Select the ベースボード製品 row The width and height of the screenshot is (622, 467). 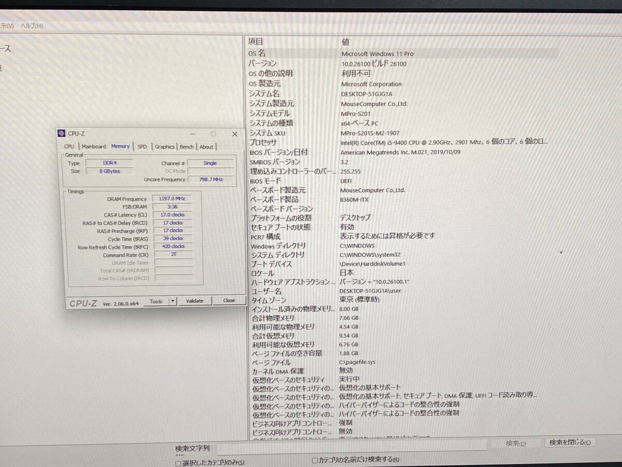coord(403,199)
